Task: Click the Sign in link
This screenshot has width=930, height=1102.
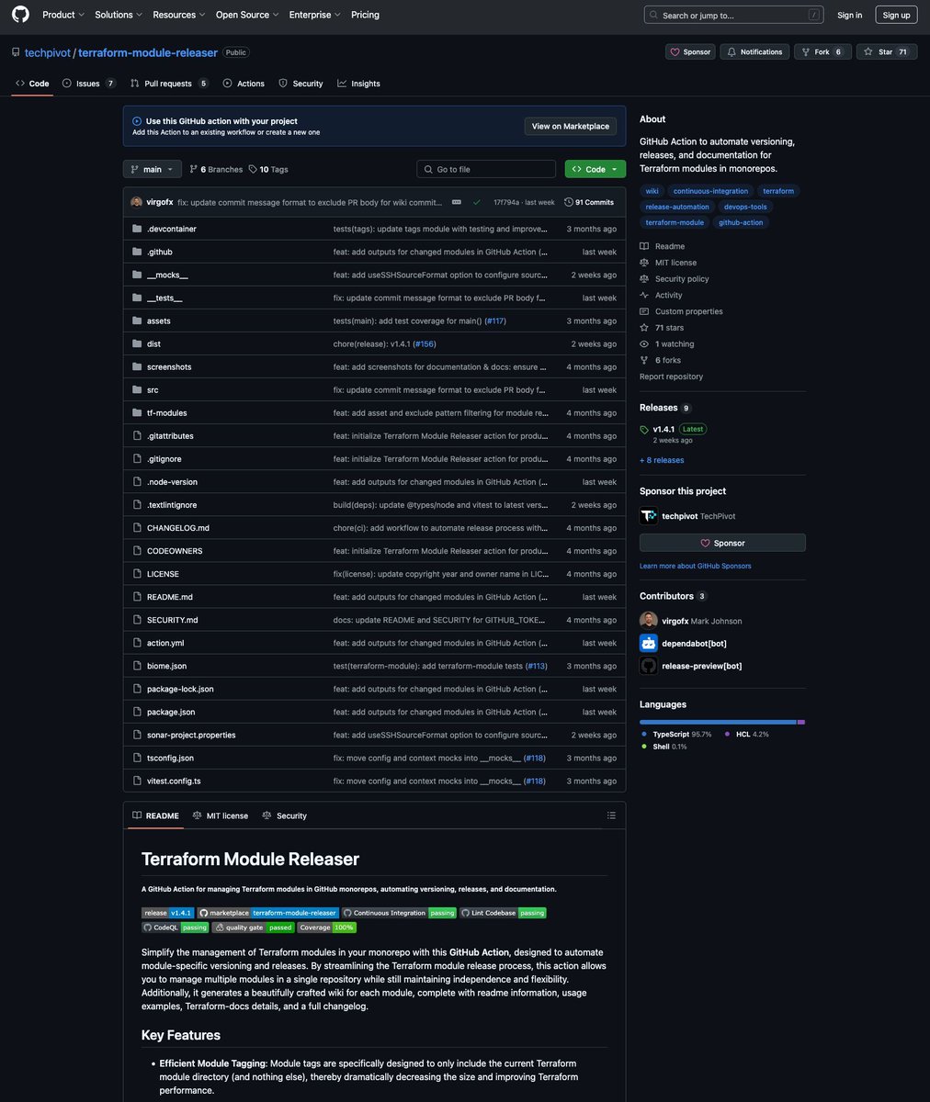Action: [850, 15]
